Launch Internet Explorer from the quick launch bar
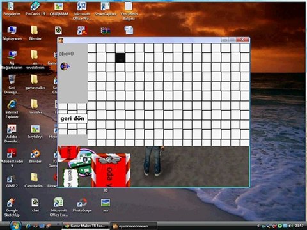The image size is (307, 230). tap(28, 226)
